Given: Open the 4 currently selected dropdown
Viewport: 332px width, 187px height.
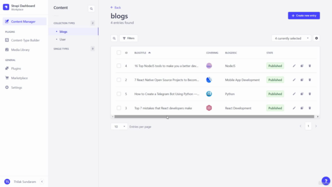Looking at the screenshot, I should [292, 38].
